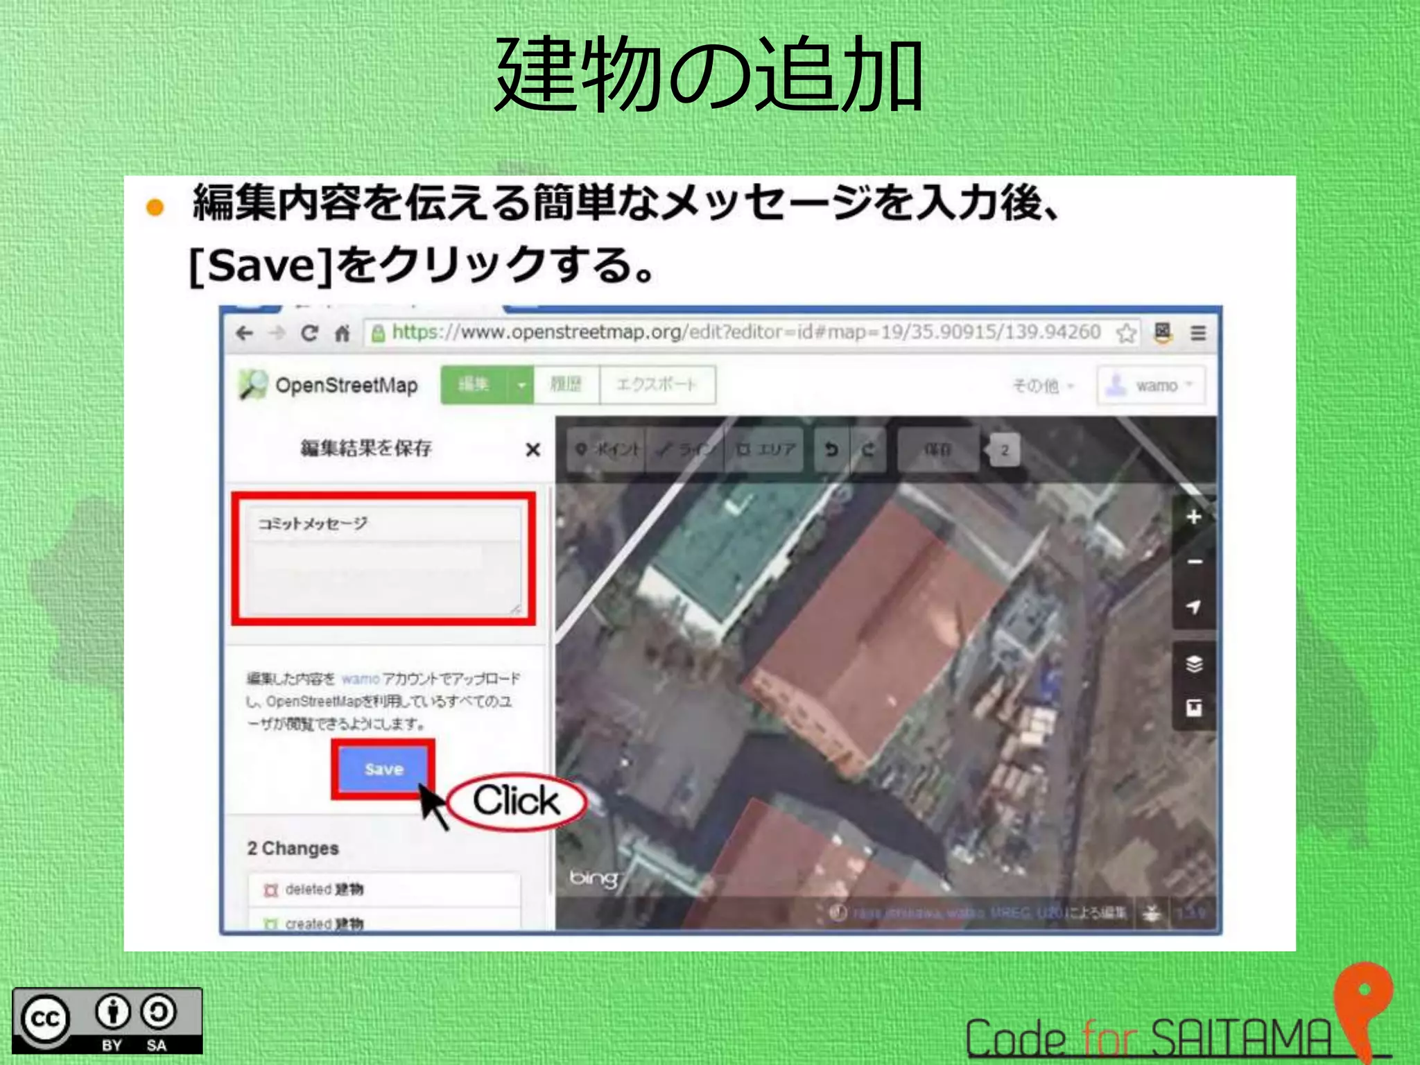
Task: Select the created 建物 change entry
Action: point(385,921)
